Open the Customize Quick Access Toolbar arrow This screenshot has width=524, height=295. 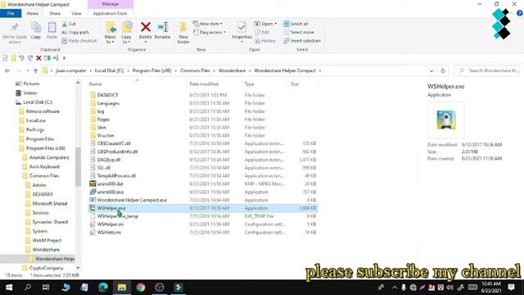point(64,58)
